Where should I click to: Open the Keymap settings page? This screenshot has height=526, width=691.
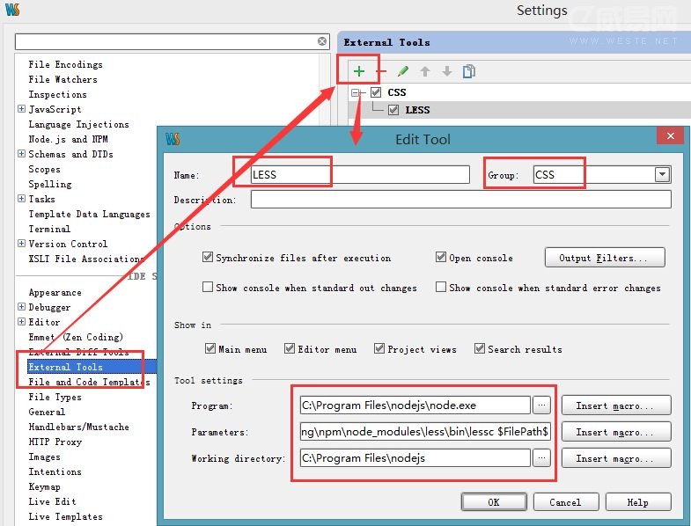[x=45, y=486]
